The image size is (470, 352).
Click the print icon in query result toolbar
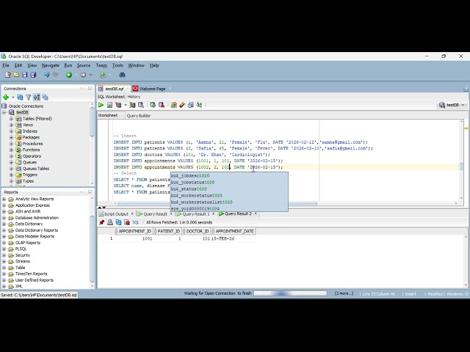[x=110, y=222]
